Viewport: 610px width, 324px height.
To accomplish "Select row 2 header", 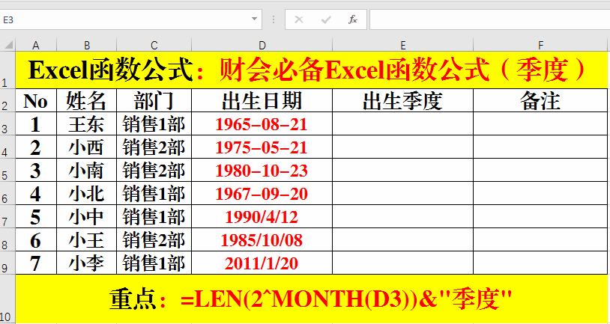I will coord(7,100).
